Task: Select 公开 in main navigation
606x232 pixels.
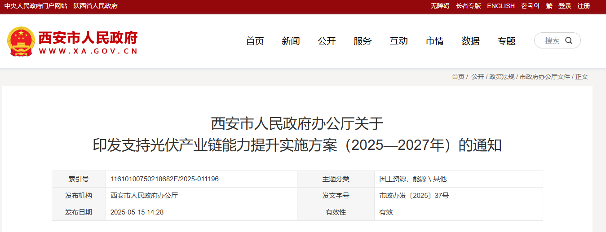Action: [x=327, y=41]
